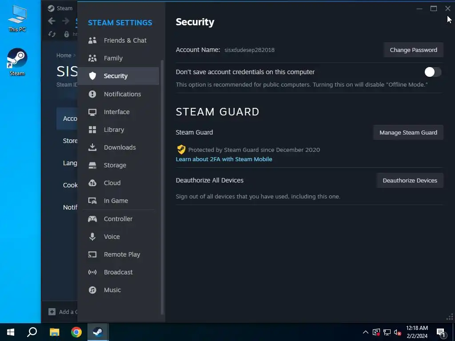Go to the Controller settings page
This screenshot has width=455, height=341.
point(118,219)
